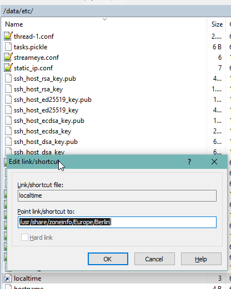Image resolution: width=231 pixels, height=289 pixels.
Task: Cancel the Edit link/shortcut dialog
Action: pyautogui.click(x=154, y=259)
